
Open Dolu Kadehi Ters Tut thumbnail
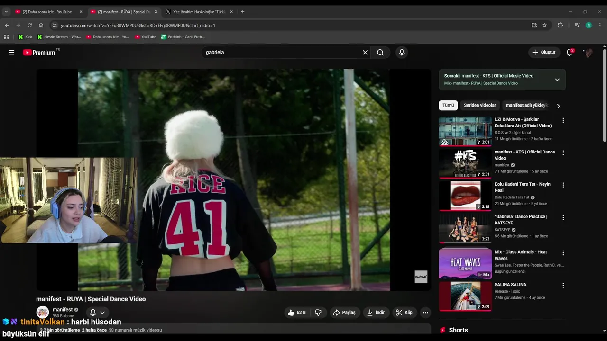pyautogui.click(x=465, y=196)
